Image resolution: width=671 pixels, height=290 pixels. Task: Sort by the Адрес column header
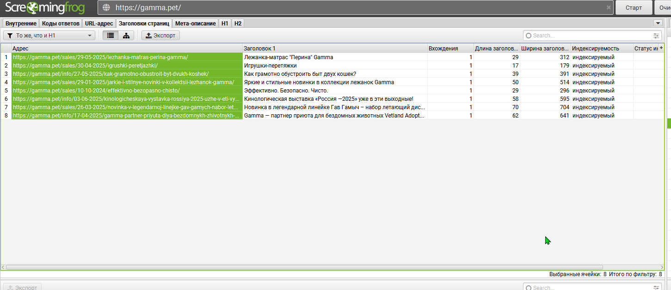[x=127, y=48]
